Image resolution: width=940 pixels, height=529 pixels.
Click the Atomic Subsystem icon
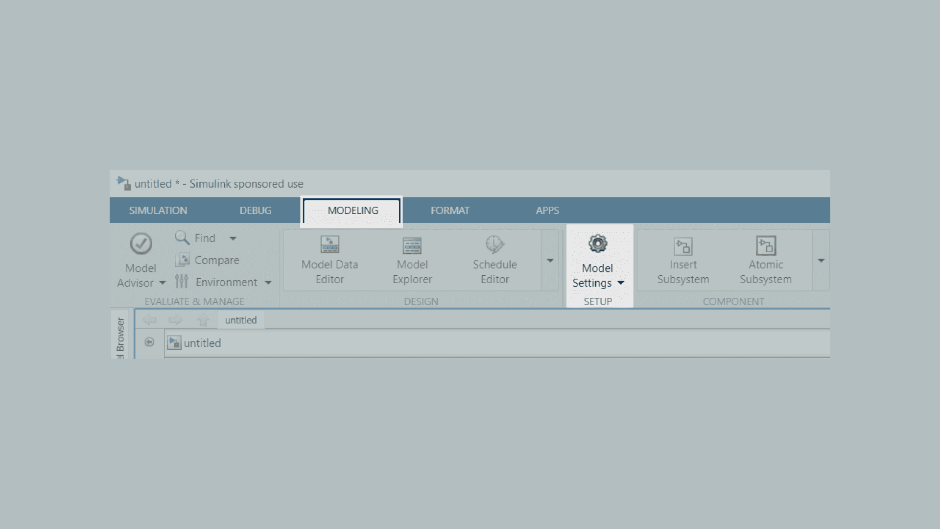click(x=766, y=246)
